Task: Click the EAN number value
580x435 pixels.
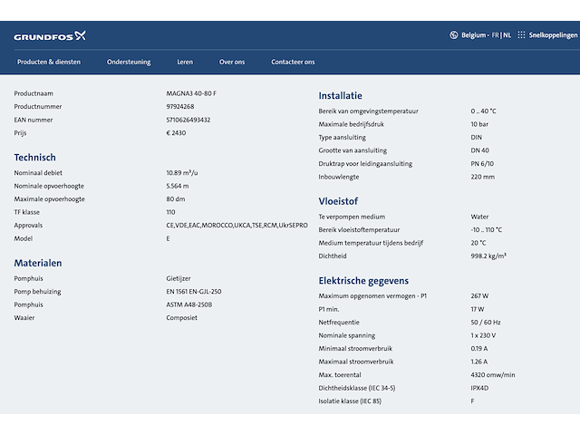Action: (188, 120)
